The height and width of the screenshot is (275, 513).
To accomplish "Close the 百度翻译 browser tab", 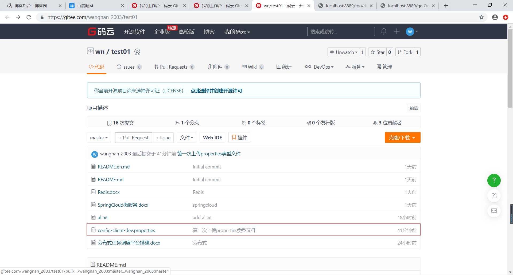I will 122,6.
